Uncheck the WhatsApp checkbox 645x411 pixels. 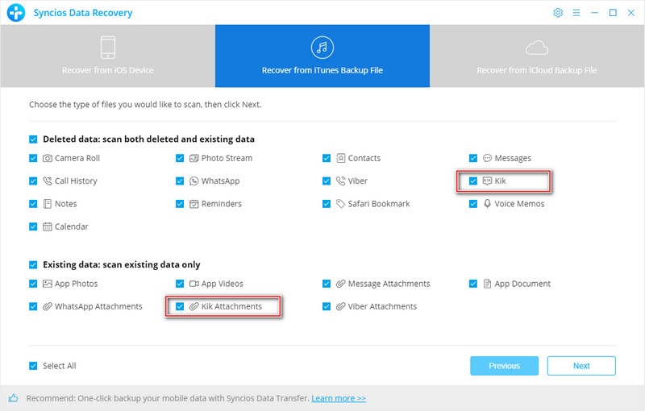tap(180, 181)
